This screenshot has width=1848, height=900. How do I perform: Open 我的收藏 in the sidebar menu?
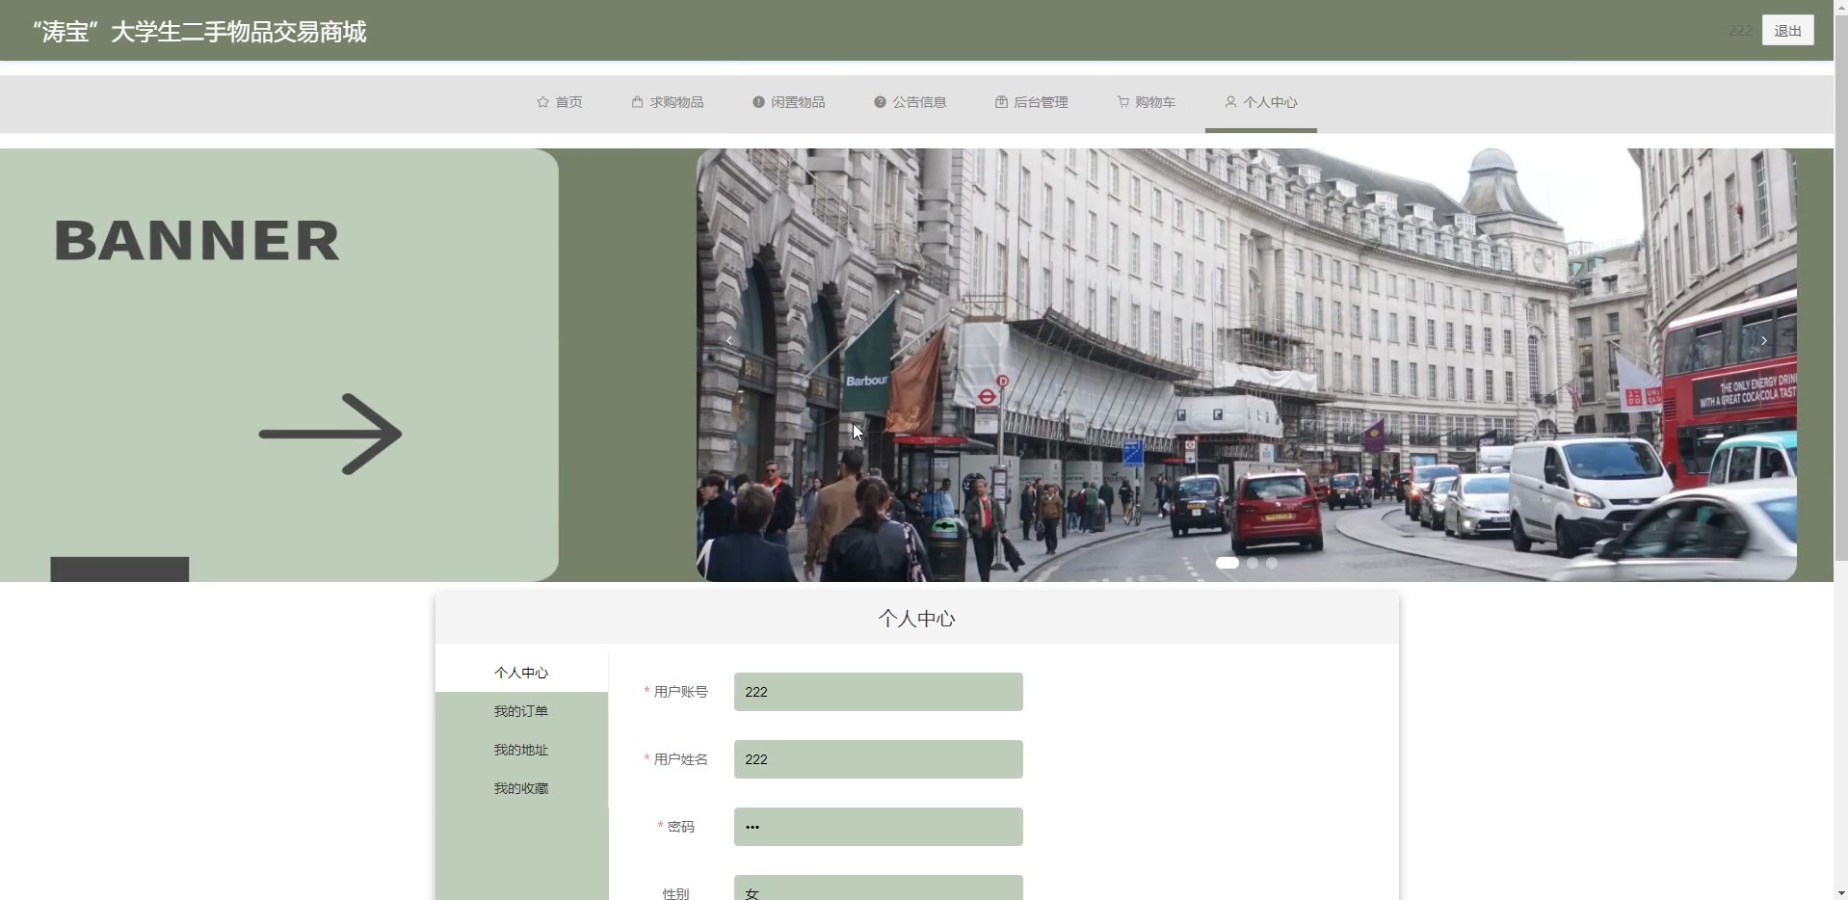521,788
